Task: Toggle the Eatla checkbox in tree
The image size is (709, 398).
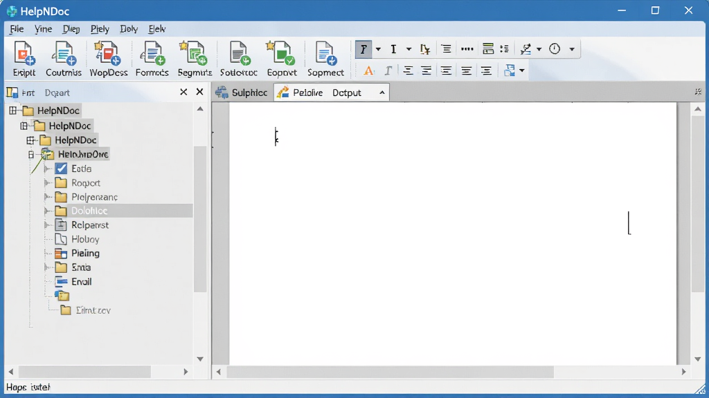Action: [x=61, y=169]
